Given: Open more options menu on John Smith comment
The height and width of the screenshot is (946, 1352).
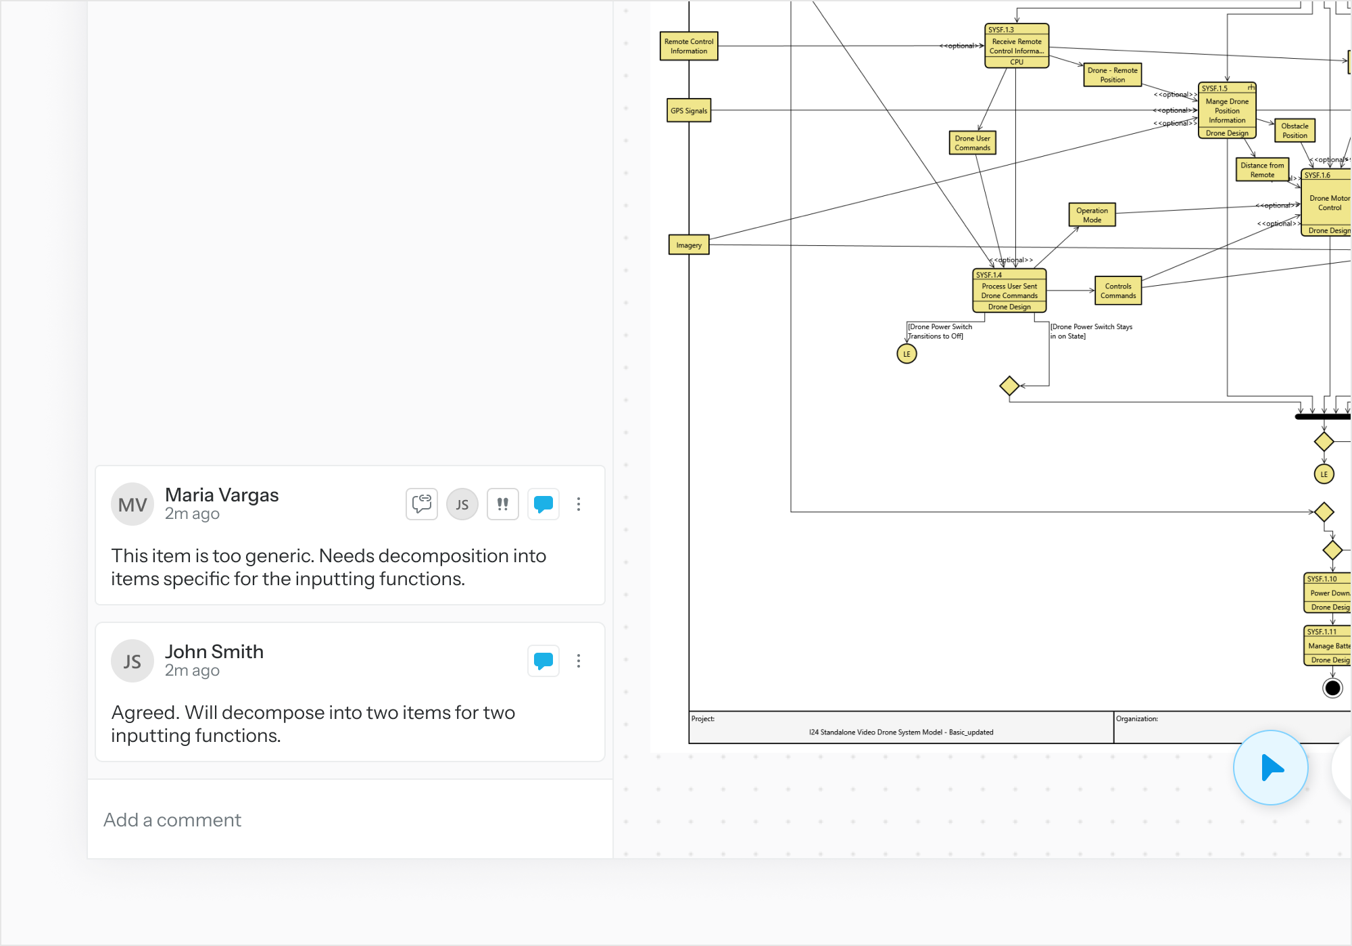Looking at the screenshot, I should [579, 661].
